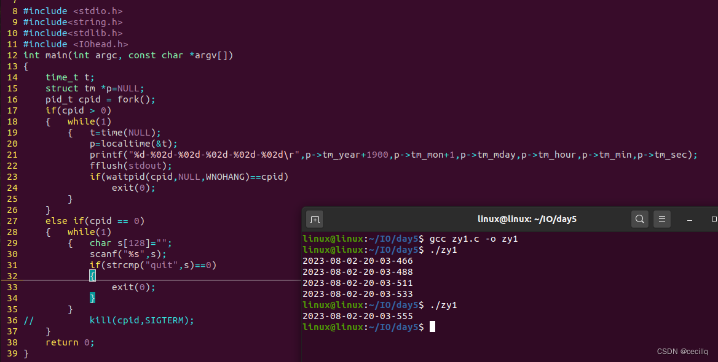Click the char s[128] declaration
718x362 pixels.
click(x=130, y=243)
